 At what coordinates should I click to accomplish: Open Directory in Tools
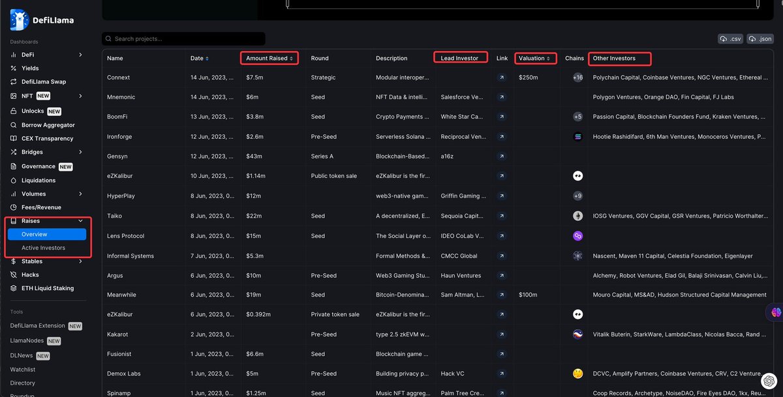tap(23, 383)
